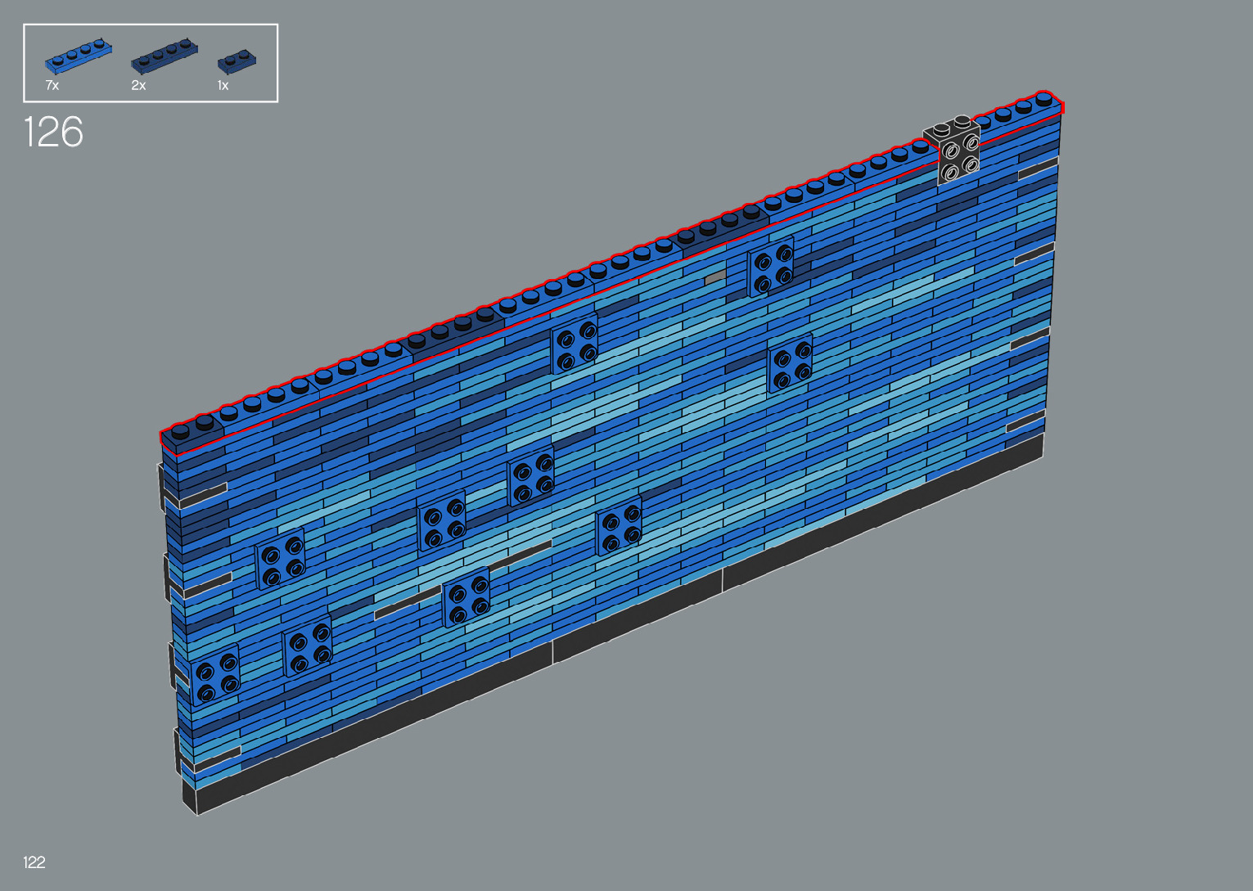Click the rightmost blue 2x2 studded plate on wall
The image size is (1253, 891).
[x=790, y=363]
